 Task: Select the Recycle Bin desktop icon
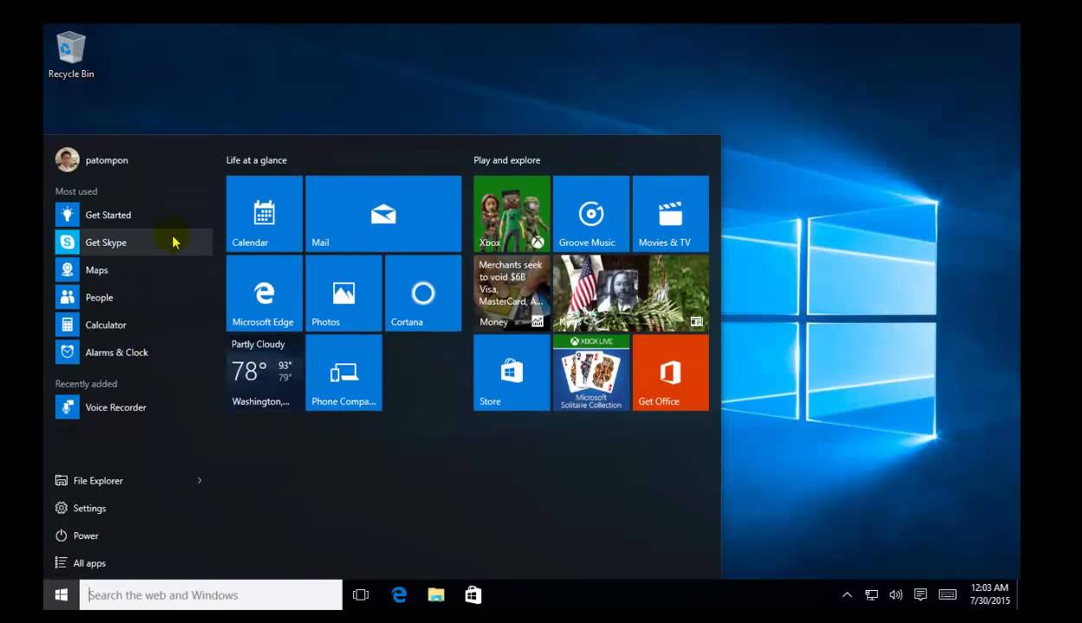(x=71, y=55)
